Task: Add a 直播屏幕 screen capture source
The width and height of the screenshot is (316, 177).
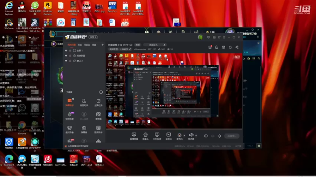Action: (x=134, y=136)
